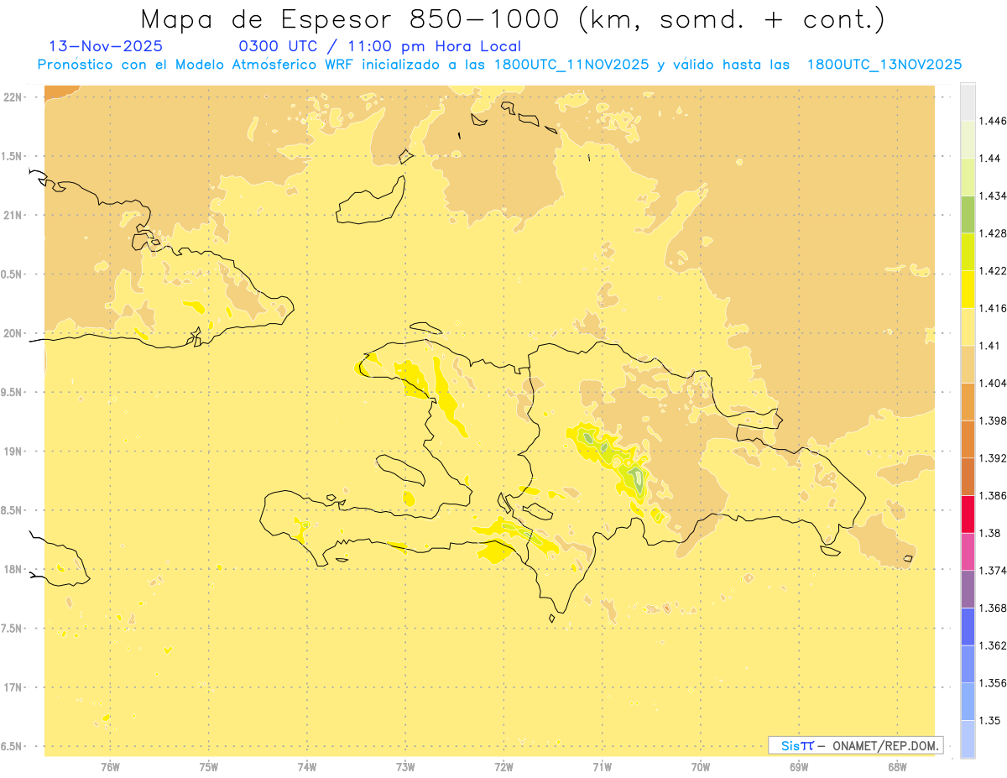Click the longitude label '72W'
The height and width of the screenshot is (778, 1007).
pyautogui.click(x=503, y=767)
